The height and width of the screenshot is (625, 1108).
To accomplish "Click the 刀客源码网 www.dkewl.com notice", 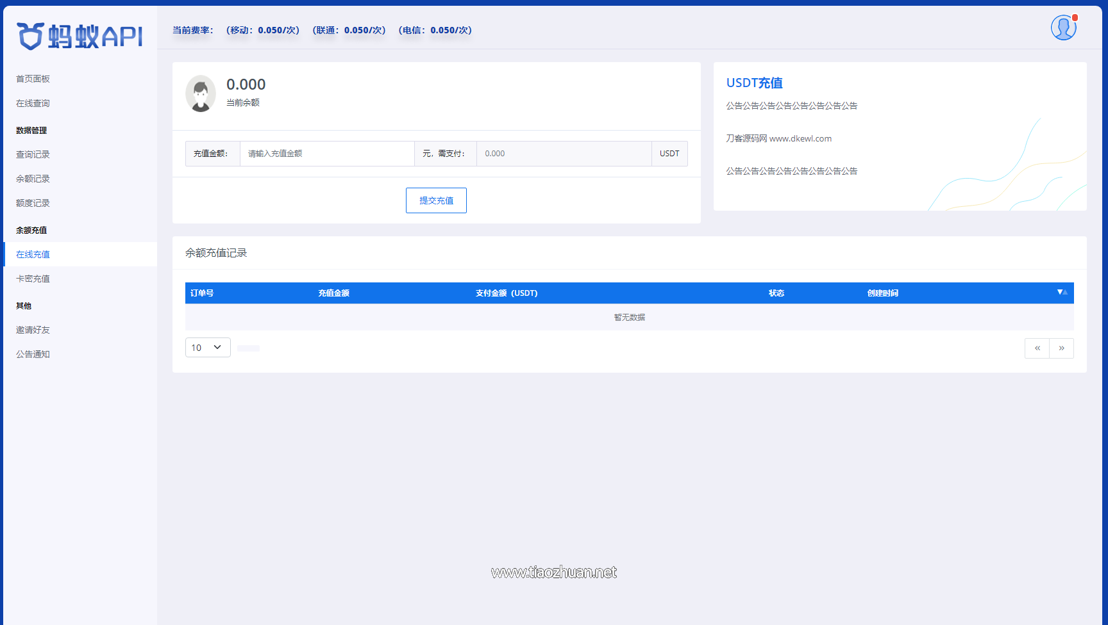I will tap(779, 138).
